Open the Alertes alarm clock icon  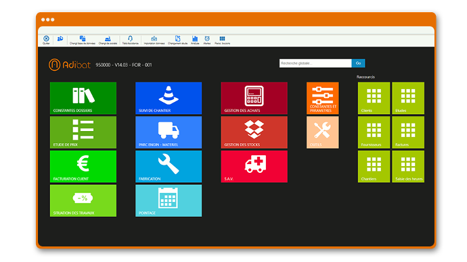click(x=207, y=38)
